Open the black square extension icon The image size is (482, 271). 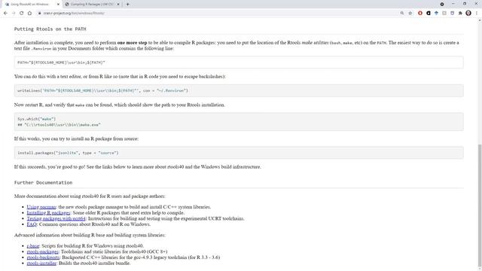(x=429, y=14)
